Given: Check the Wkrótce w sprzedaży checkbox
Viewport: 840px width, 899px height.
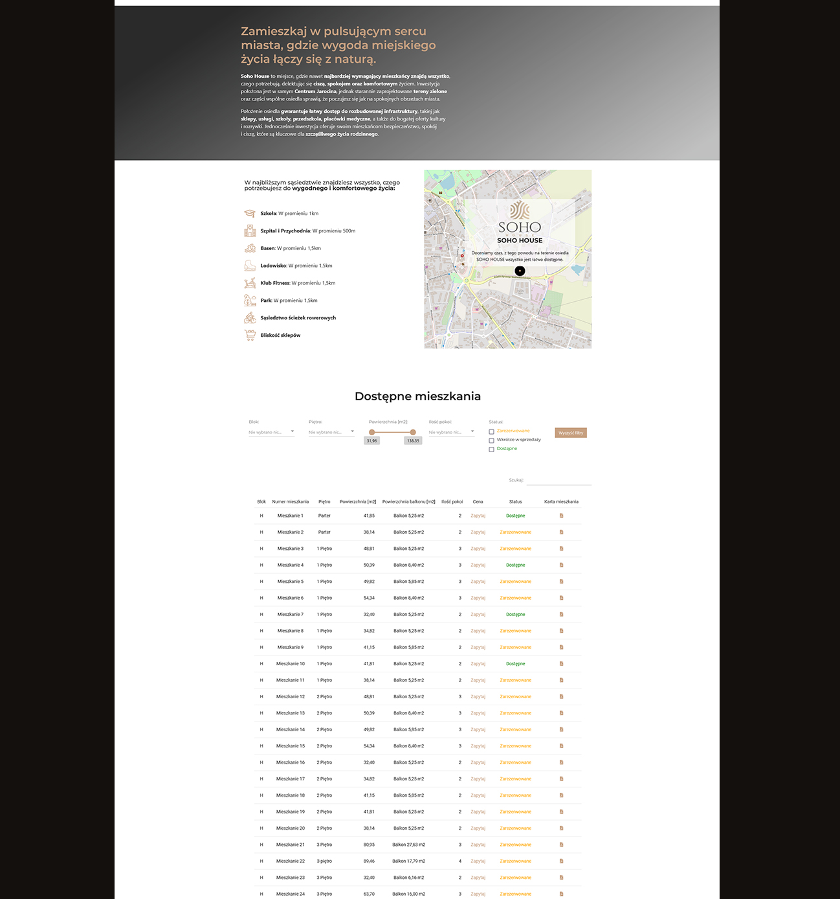Looking at the screenshot, I should [491, 440].
